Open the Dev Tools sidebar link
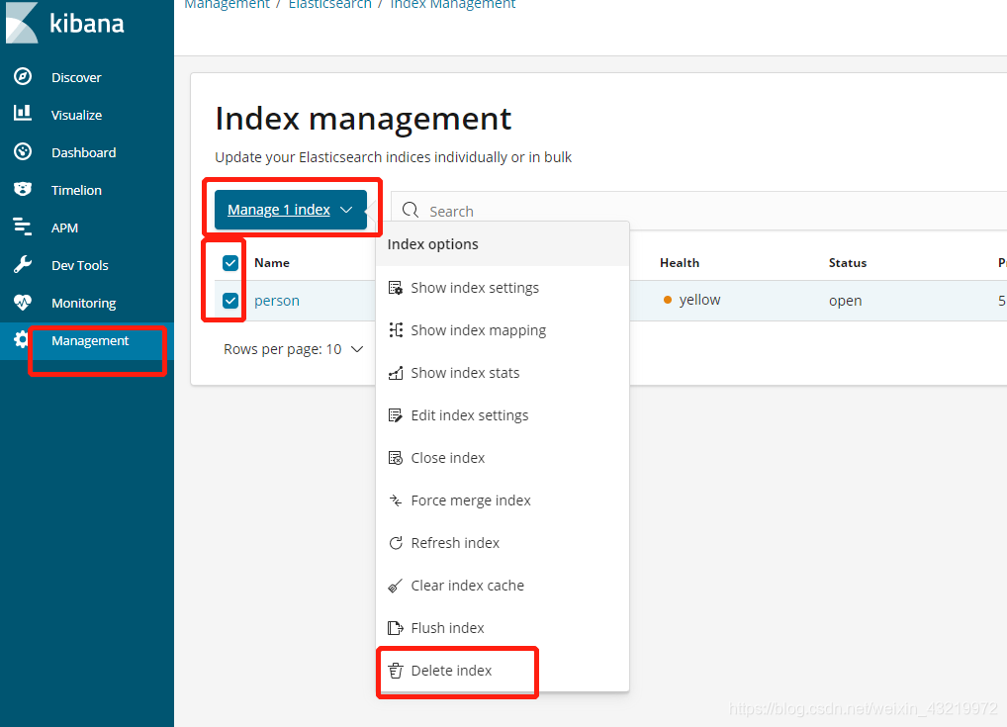The height and width of the screenshot is (727, 1007). 80,265
